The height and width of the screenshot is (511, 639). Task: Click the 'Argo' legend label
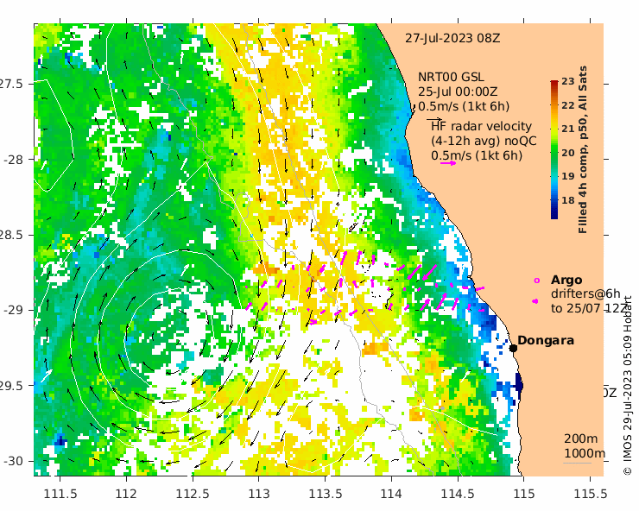point(566,280)
